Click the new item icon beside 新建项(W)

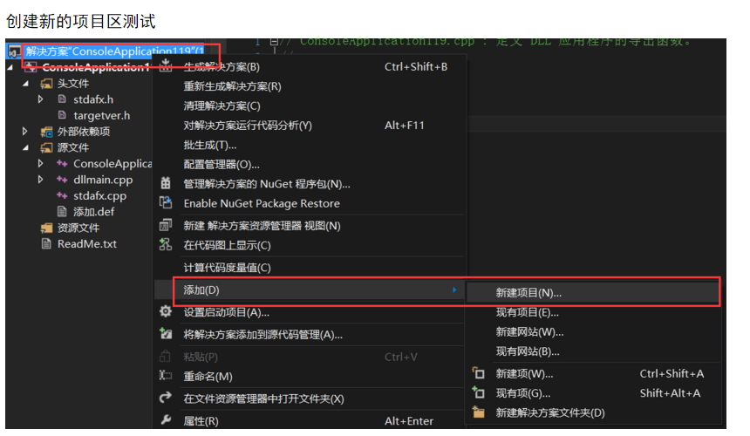(x=478, y=373)
